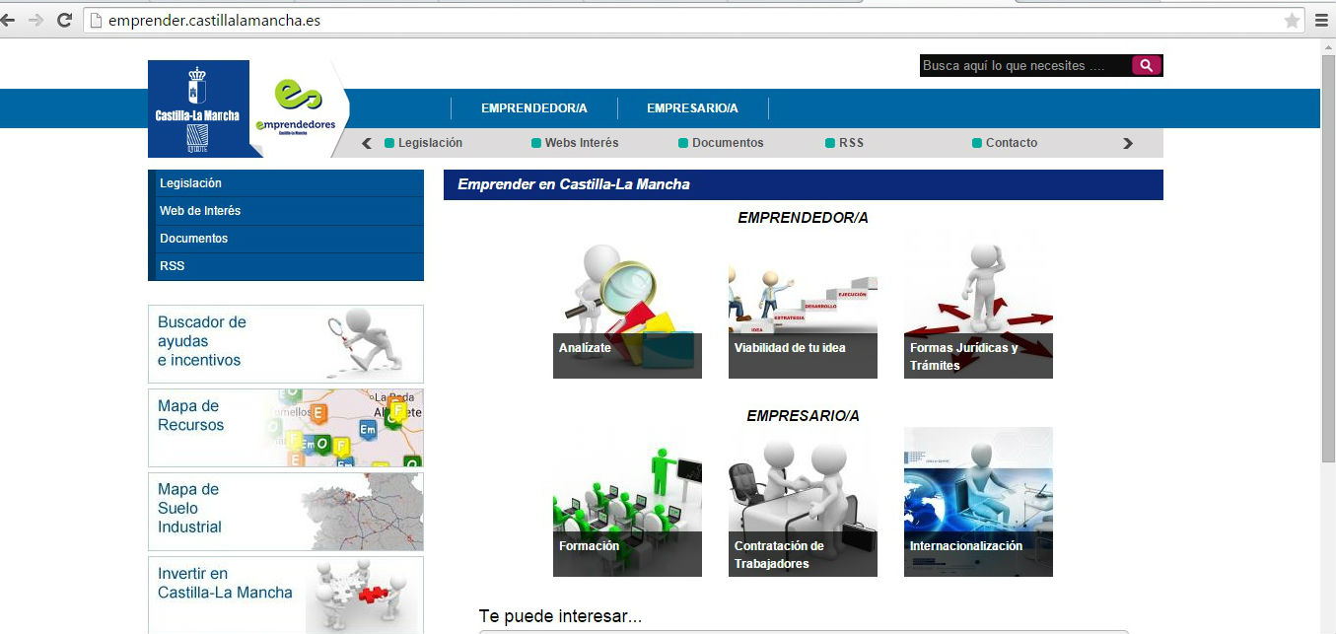Open the Internacionalización tile
The width and height of the screenshot is (1336, 634).
point(978,502)
